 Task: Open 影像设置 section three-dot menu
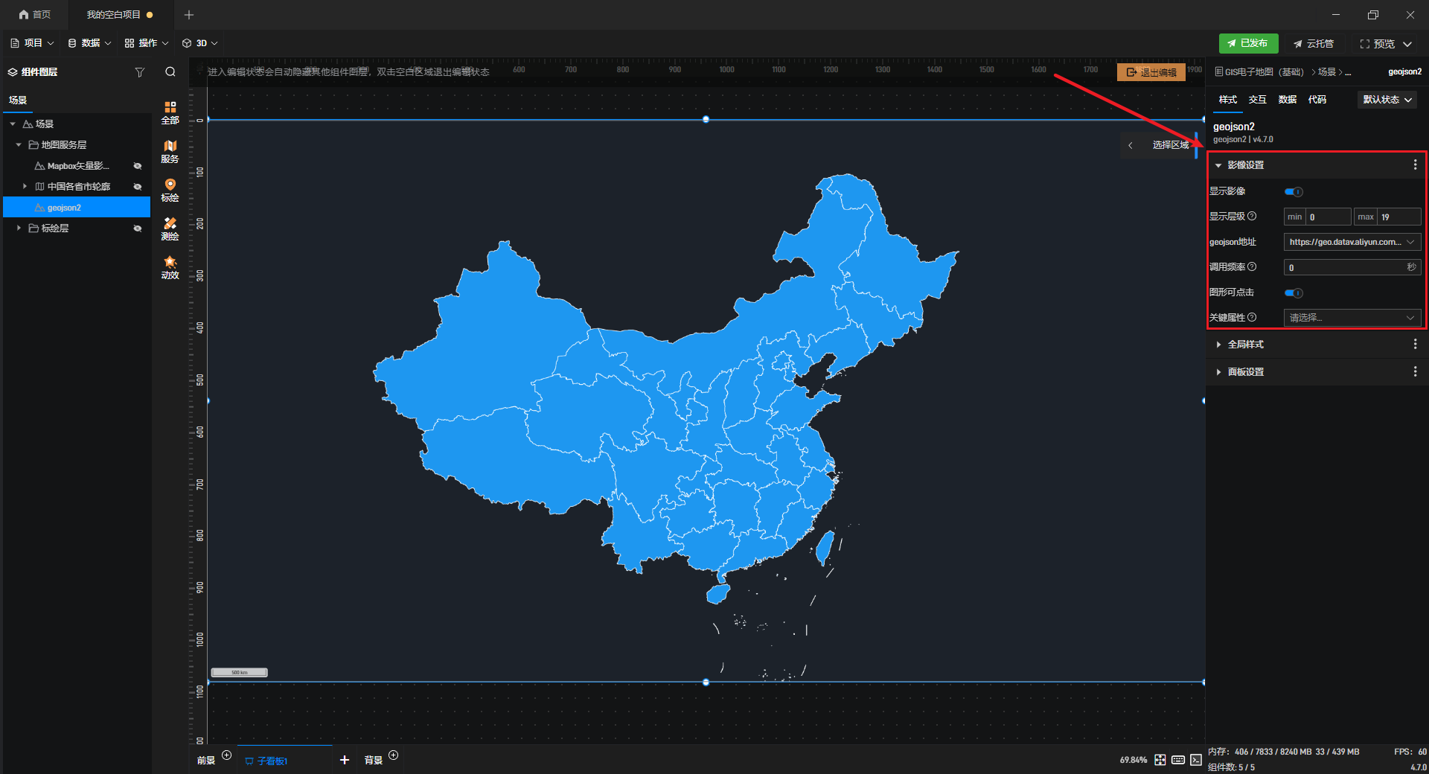[1415, 165]
